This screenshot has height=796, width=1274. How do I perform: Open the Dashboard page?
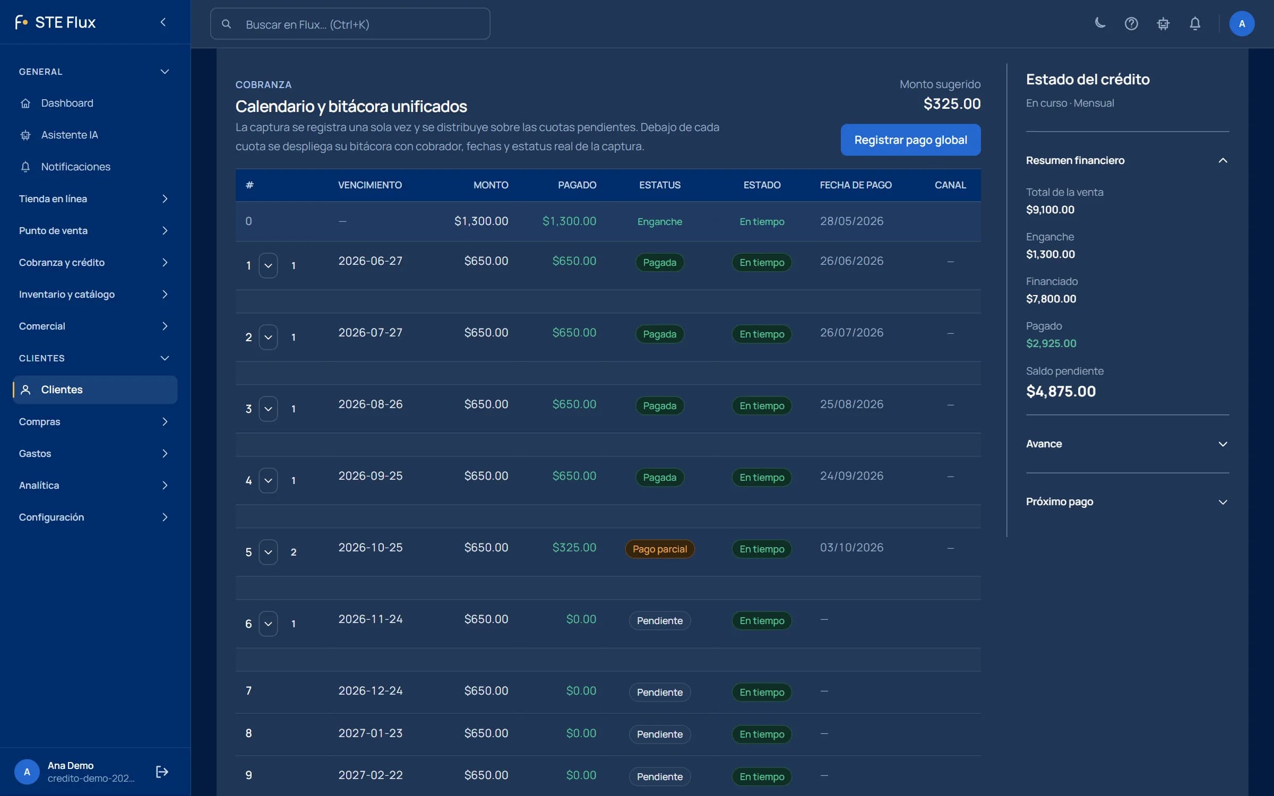point(95,103)
